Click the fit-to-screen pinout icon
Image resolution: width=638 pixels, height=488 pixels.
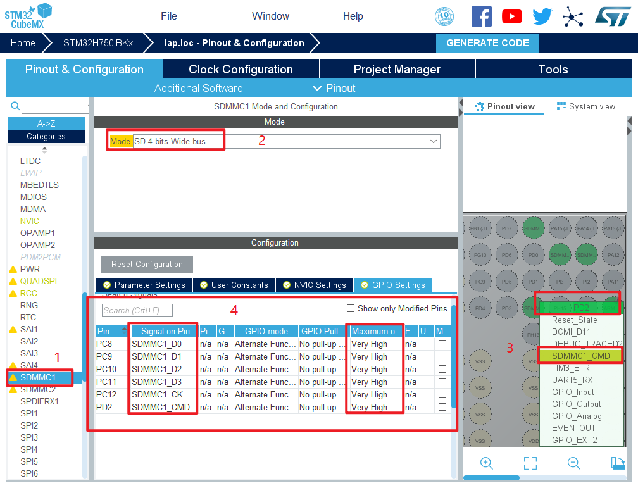(530, 463)
